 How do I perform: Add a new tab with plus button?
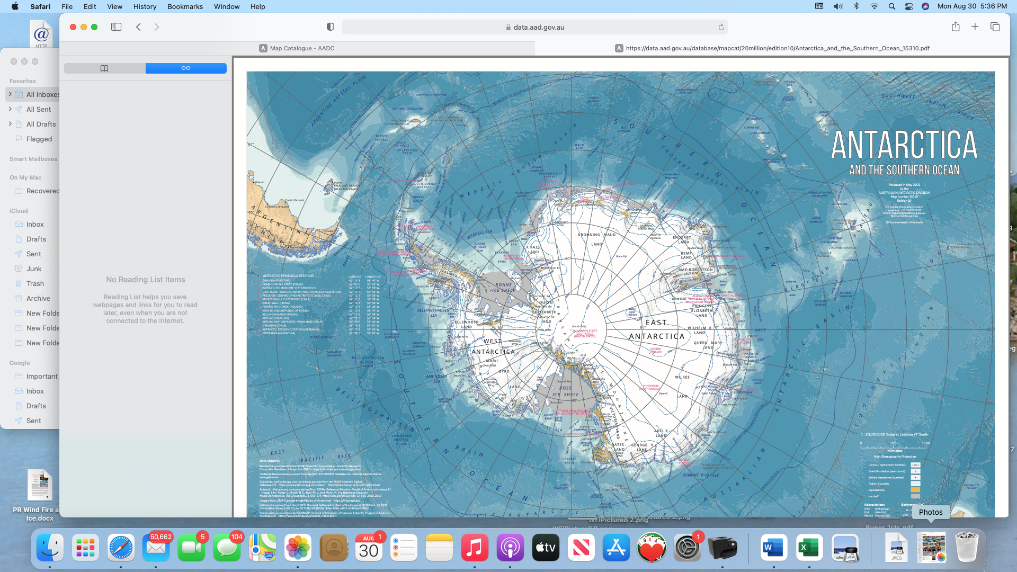(x=975, y=27)
